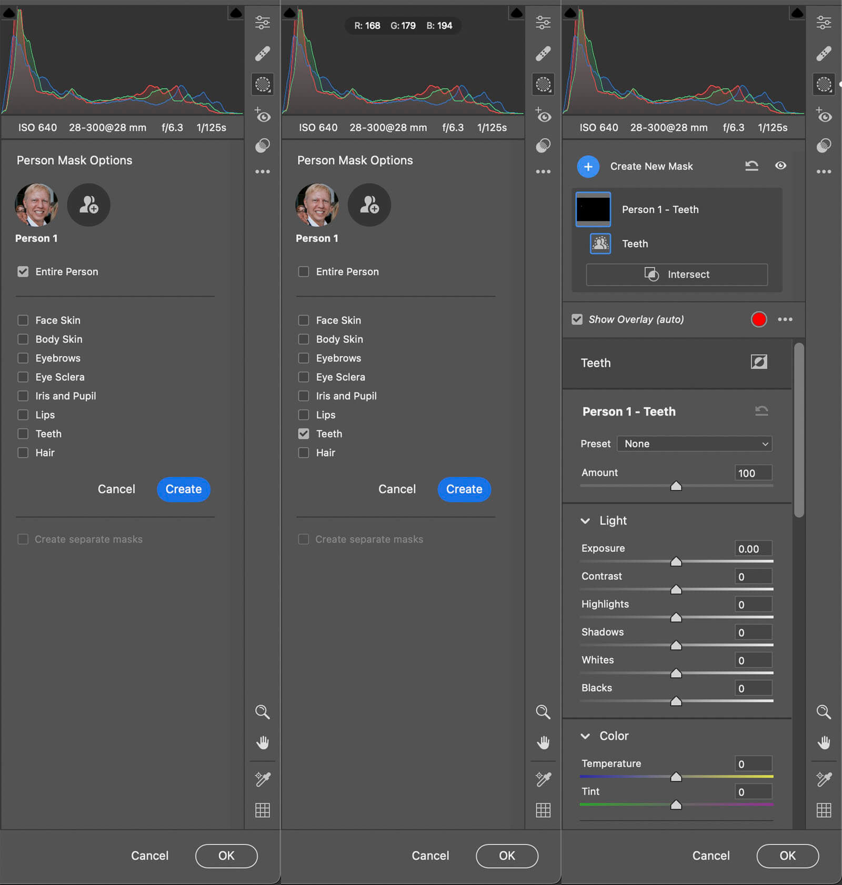Uncheck the ticked Teeth checkbox
This screenshot has height=885, width=842.
304,434
